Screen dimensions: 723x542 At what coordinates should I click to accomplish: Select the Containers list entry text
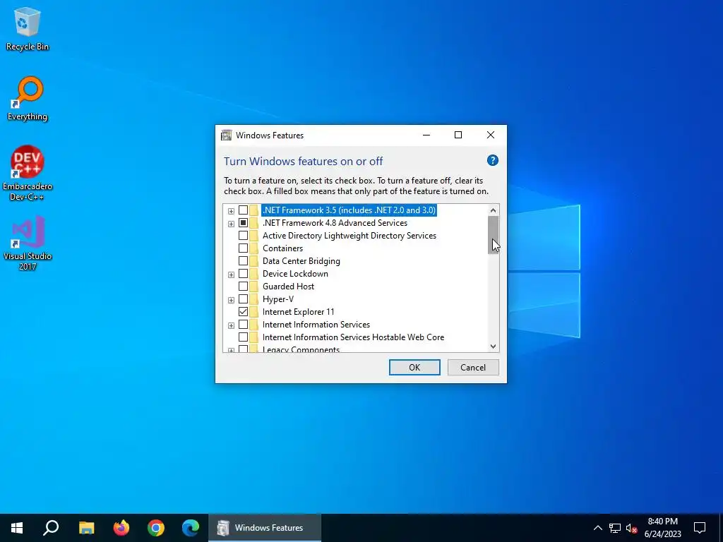click(x=282, y=248)
